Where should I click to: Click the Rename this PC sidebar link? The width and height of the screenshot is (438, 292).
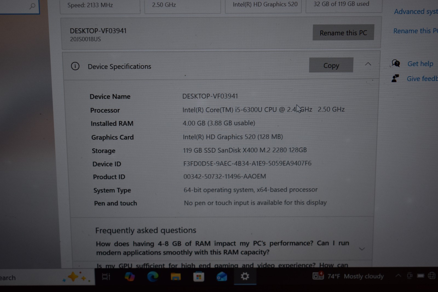(x=416, y=31)
